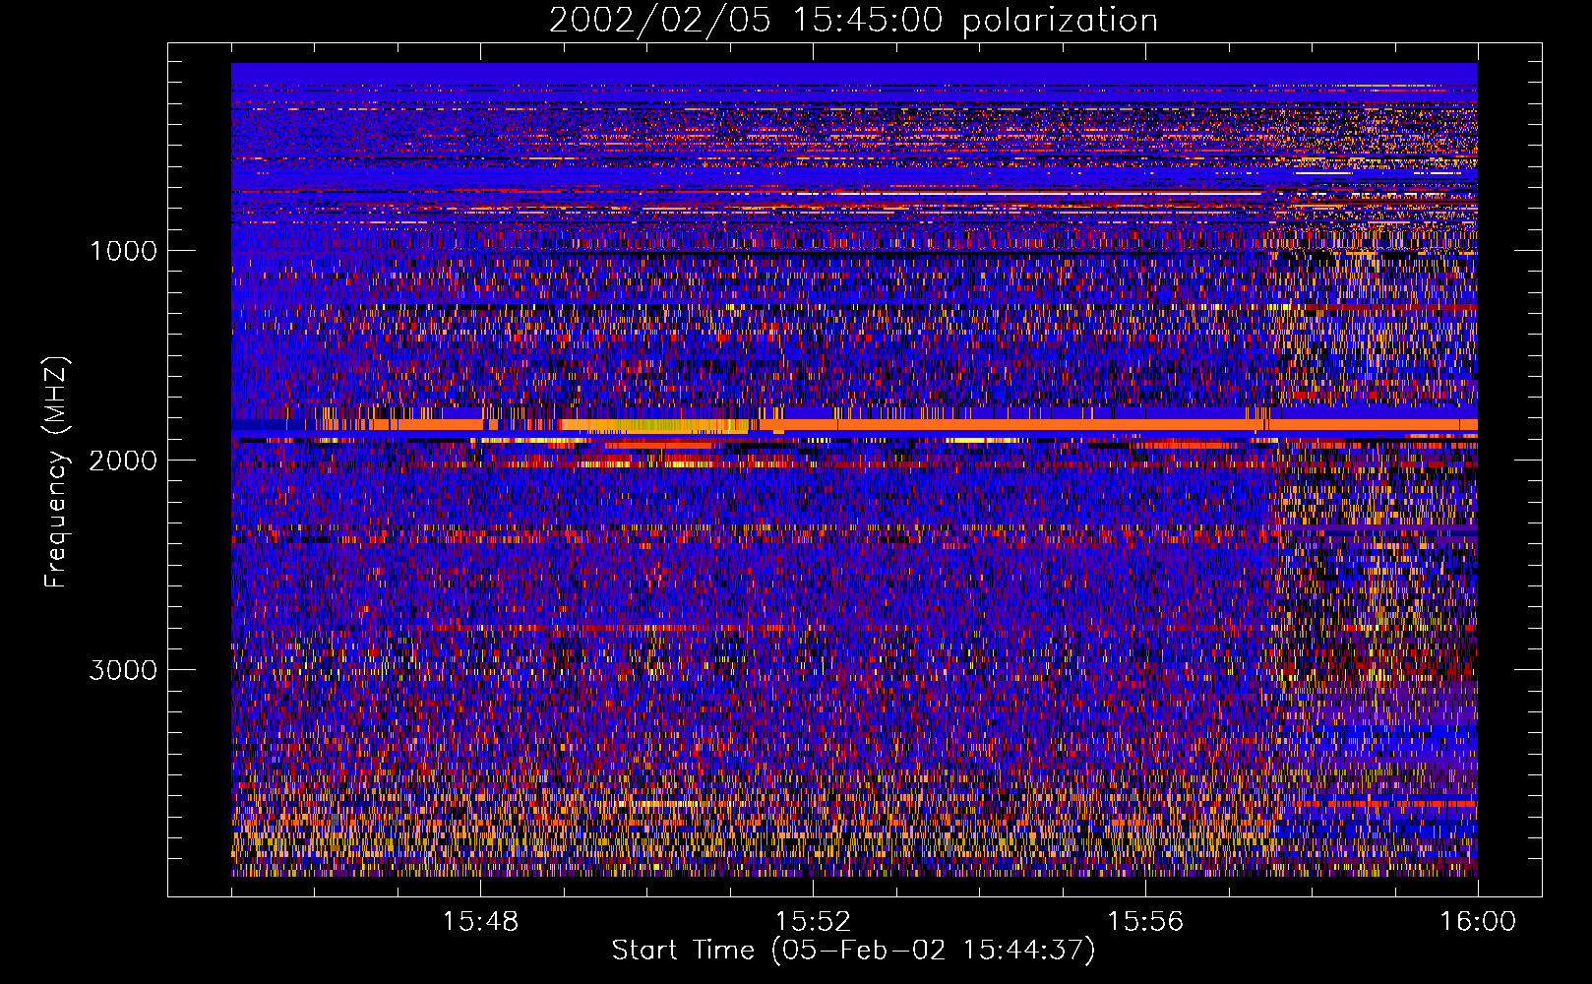Click the 'Start Time (05-Feb-02 15:44:37)' axis title
Viewport: 1592px width, 984px height.
tap(853, 951)
